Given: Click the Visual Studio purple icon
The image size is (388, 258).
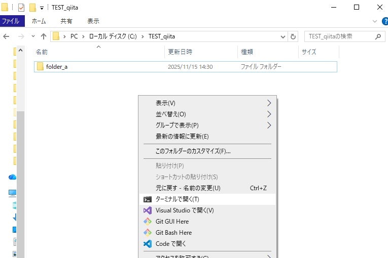Looking at the screenshot, I should (148, 210).
